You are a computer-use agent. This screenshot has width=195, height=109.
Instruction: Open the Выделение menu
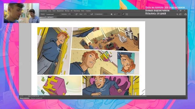click(x=60, y=11)
